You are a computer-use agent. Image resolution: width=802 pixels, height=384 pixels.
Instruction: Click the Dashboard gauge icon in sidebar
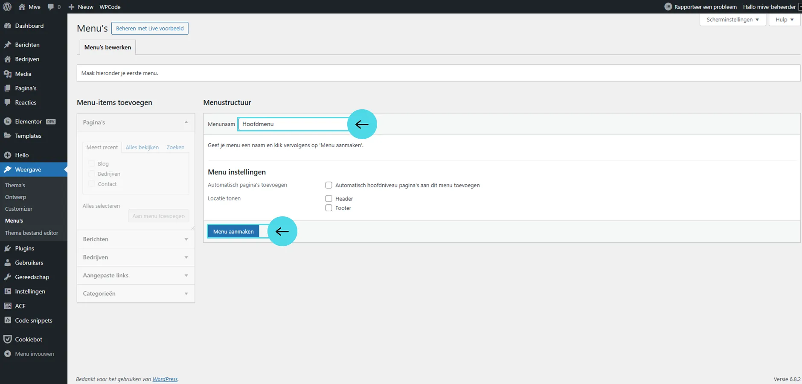(8, 26)
